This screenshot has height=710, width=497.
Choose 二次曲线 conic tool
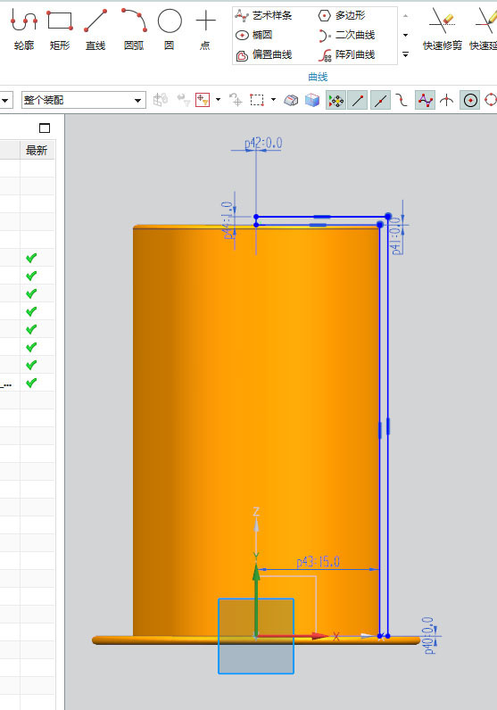tap(346, 35)
